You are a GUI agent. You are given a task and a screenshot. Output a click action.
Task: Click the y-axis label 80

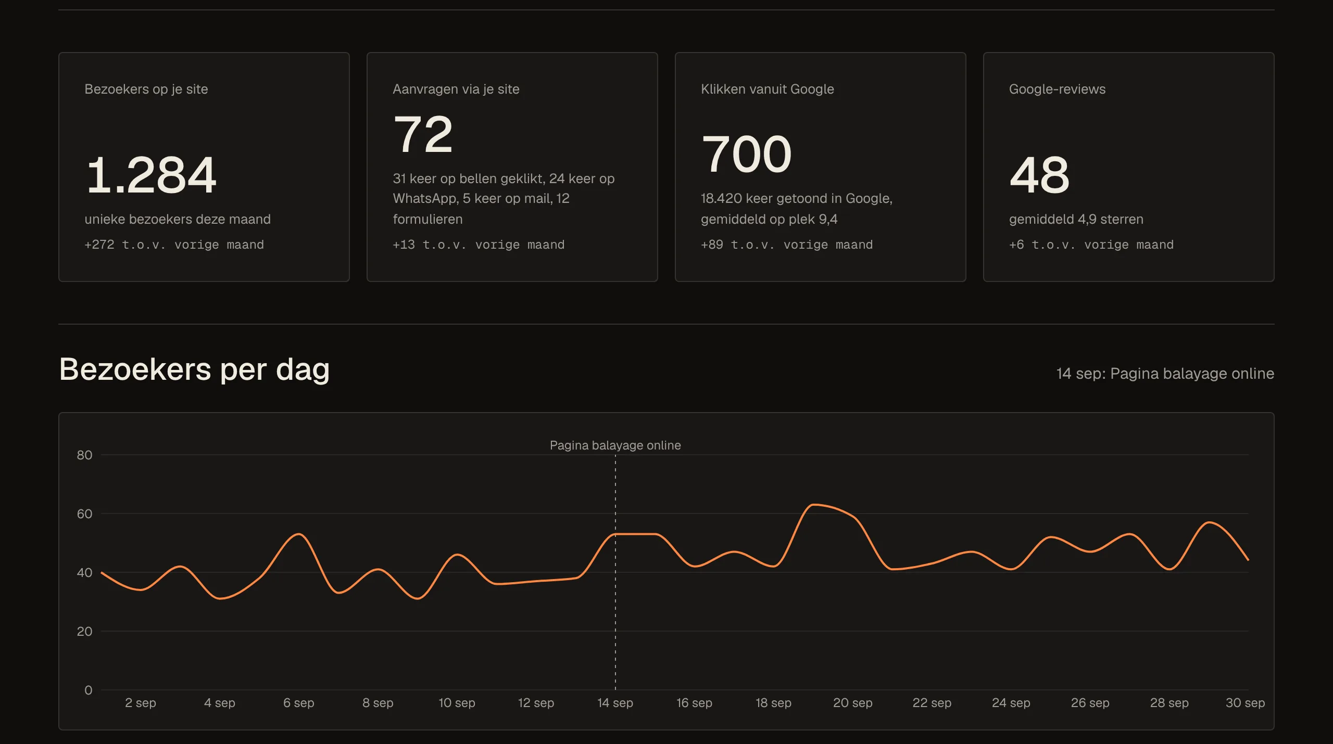click(84, 455)
